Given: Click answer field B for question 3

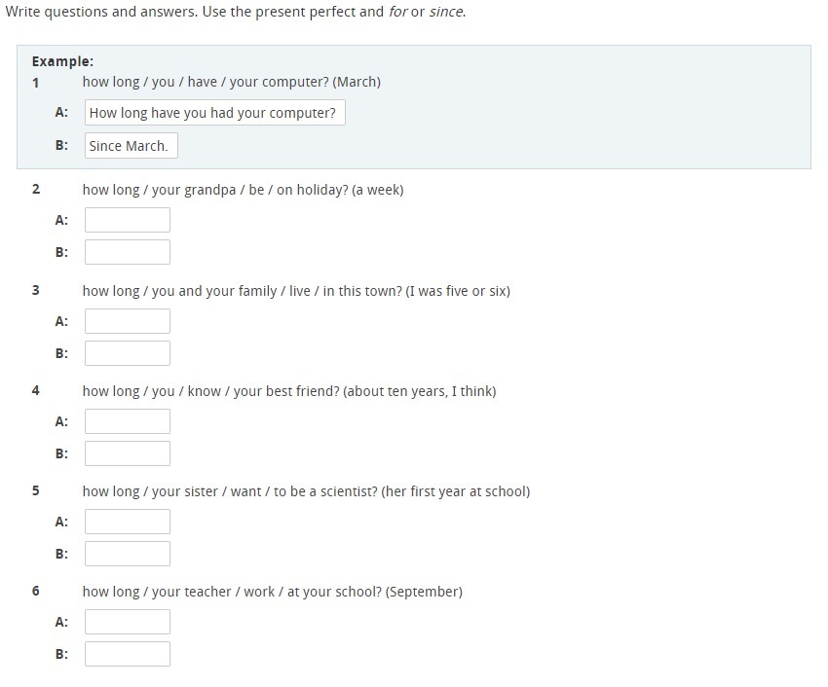Looking at the screenshot, I should click(x=128, y=353).
